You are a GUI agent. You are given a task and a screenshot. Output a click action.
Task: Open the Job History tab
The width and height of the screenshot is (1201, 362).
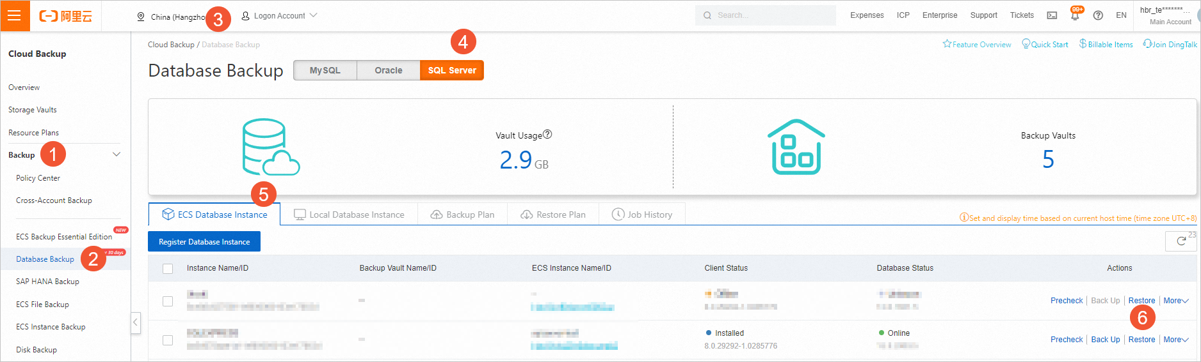pos(642,215)
